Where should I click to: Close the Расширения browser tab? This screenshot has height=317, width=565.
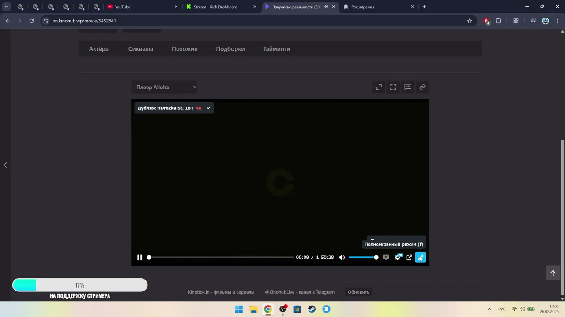point(412,7)
